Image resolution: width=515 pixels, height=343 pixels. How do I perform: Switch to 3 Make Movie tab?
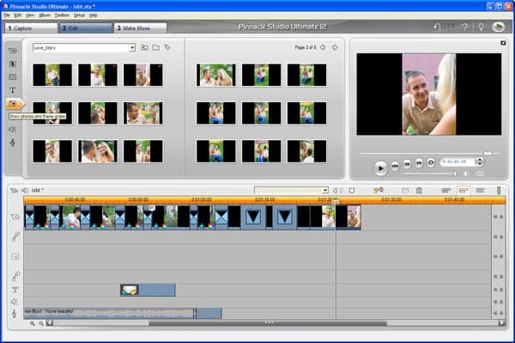point(140,28)
